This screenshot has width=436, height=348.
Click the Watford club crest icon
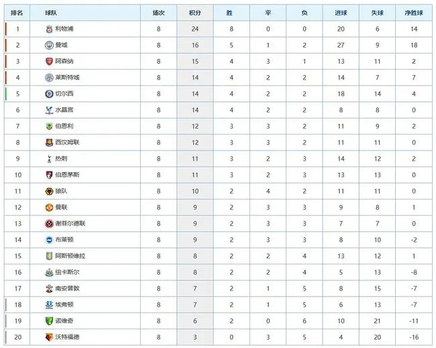click(x=49, y=337)
